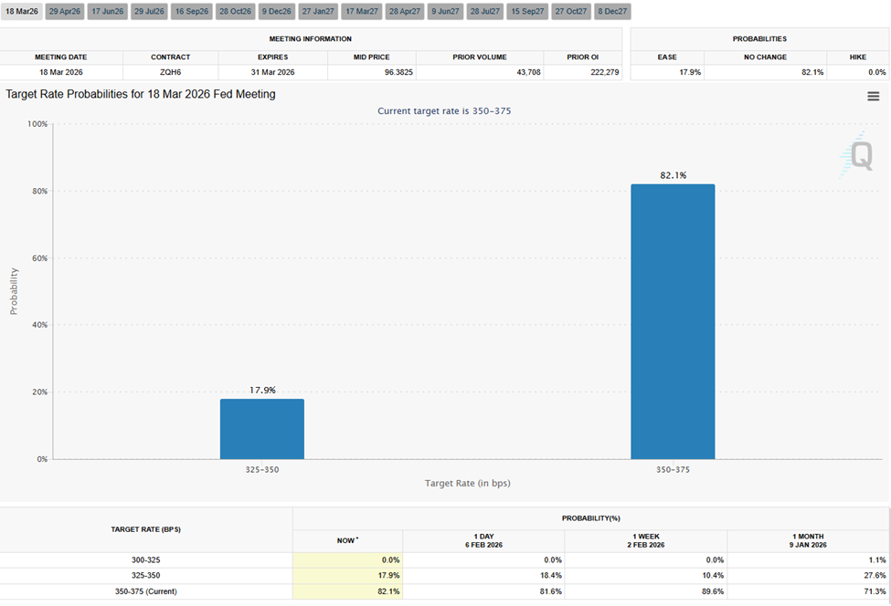Open the 15 Sep27 meeting tab
Screen dimensions: 891x606
pyautogui.click(x=527, y=13)
